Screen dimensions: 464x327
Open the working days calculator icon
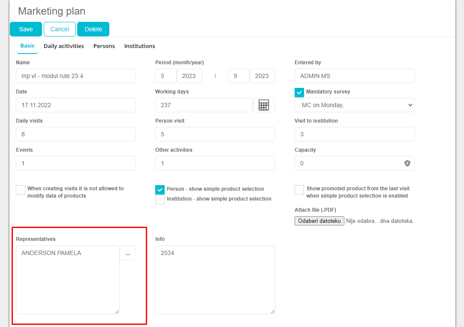tap(264, 105)
